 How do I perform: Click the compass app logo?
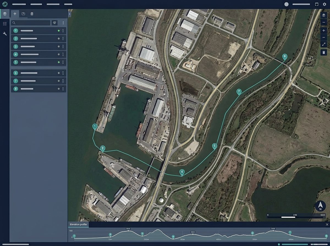(5, 4)
